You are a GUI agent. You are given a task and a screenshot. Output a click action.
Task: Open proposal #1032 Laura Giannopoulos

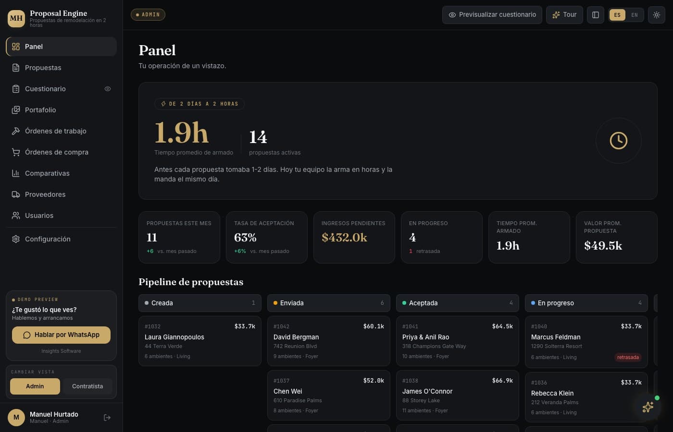pos(200,341)
